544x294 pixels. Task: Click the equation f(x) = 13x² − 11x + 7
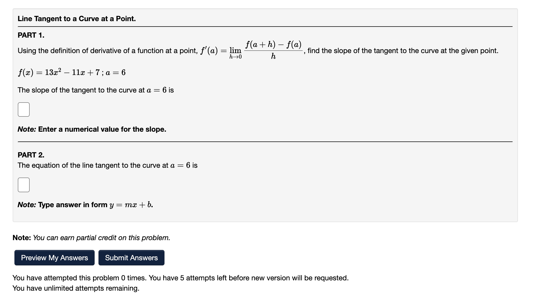pyautogui.click(x=71, y=72)
